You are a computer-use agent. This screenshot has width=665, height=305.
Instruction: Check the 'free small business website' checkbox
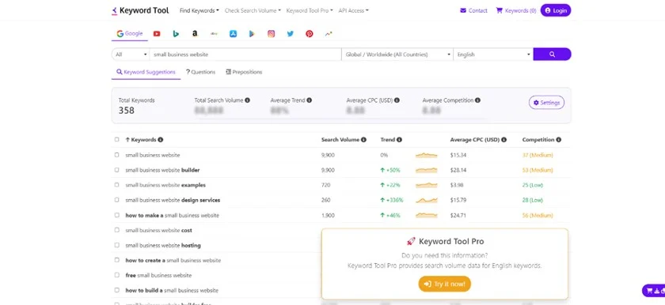(x=117, y=275)
